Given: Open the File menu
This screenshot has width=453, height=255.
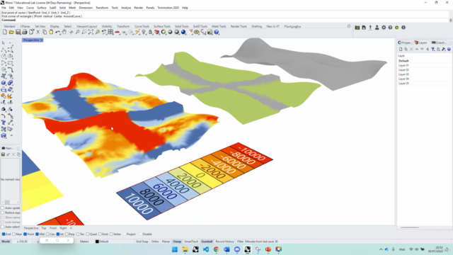Looking at the screenshot, I should pyautogui.click(x=4, y=8).
